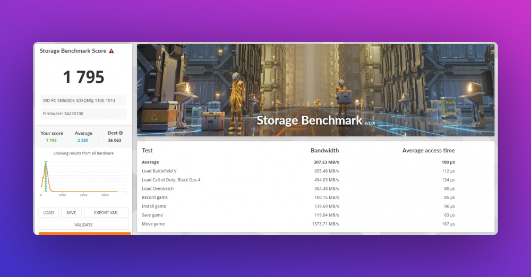Click the Average score value 2 280

pyautogui.click(x=83, y=141)
